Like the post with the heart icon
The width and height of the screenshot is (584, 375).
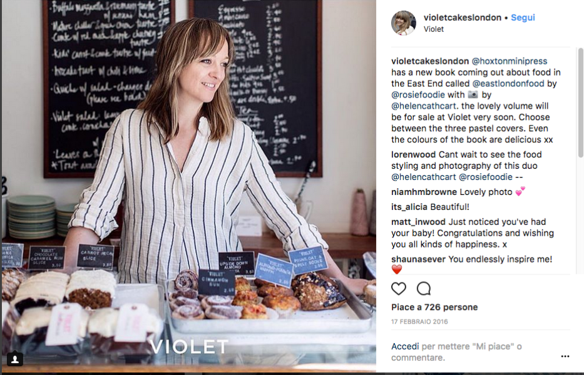(399, 289)
